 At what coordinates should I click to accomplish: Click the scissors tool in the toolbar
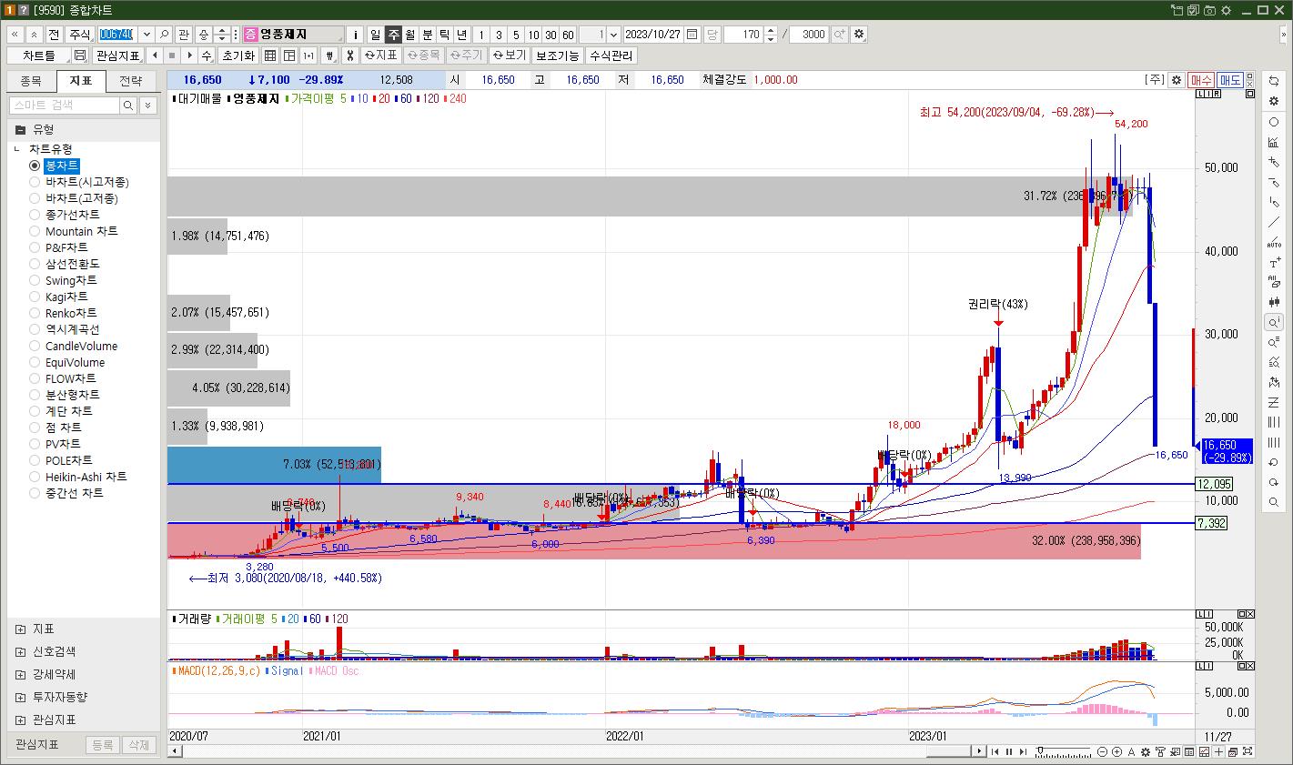click(x=349, y=55)
